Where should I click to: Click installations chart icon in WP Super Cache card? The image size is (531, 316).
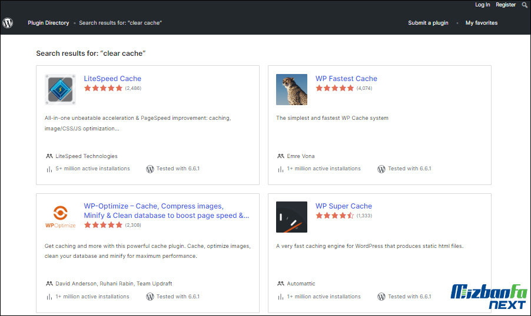coord(280,297)
